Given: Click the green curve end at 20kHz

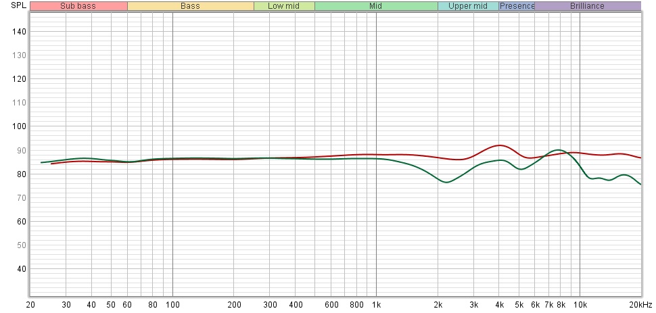Looking at the screenshot, I should pos(640,184).
